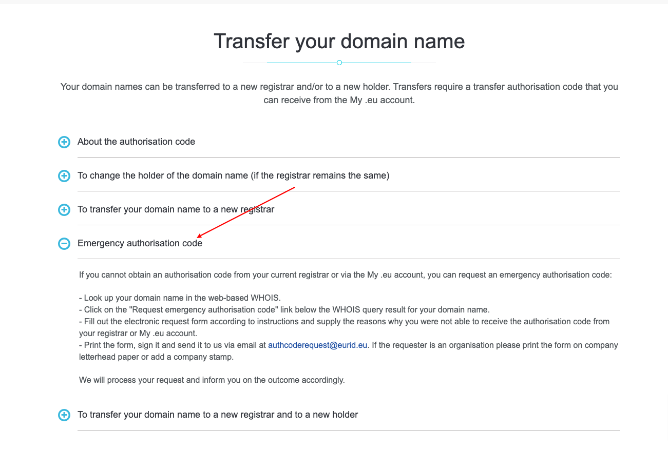
Task: Expand the new registrar and new holder title
Action: point(218,415)
